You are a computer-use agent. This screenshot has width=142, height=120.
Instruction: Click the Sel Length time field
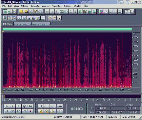tap(133, 108)
